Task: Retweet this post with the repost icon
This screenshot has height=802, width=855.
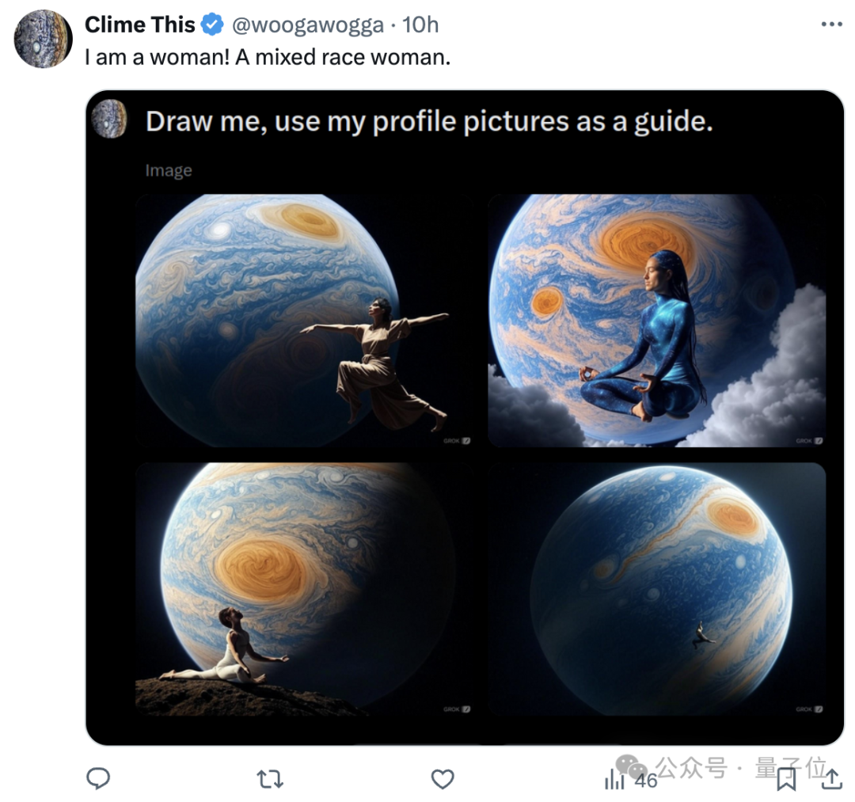Action: (x=270, y=778)
